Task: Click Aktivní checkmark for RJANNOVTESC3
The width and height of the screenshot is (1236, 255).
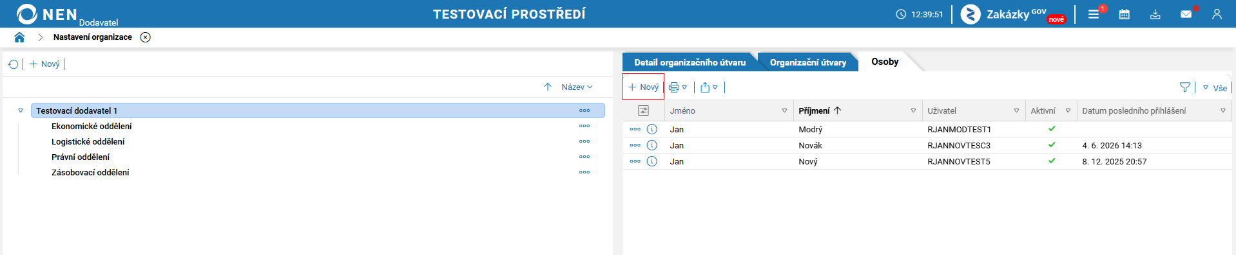Action: tap(1052, 145)
